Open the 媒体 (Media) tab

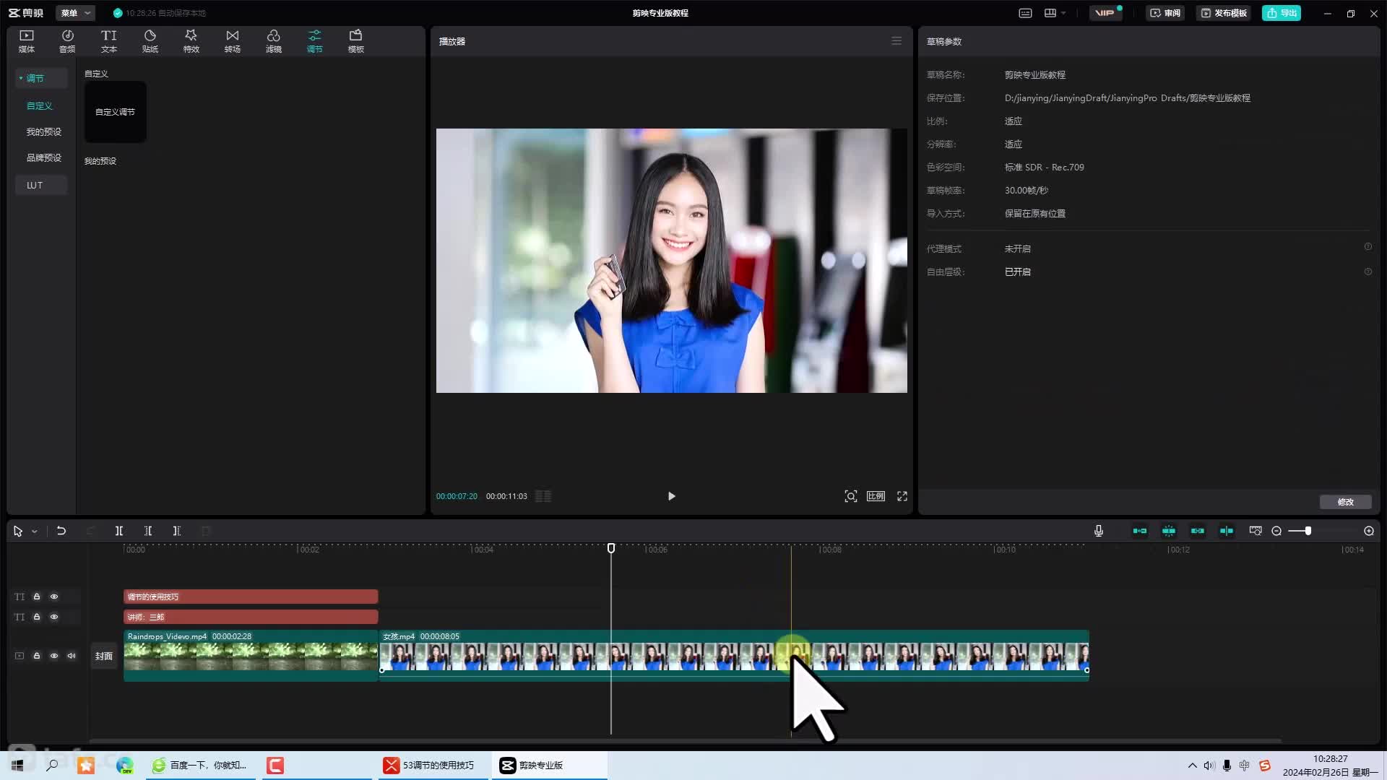coord(27,41)
